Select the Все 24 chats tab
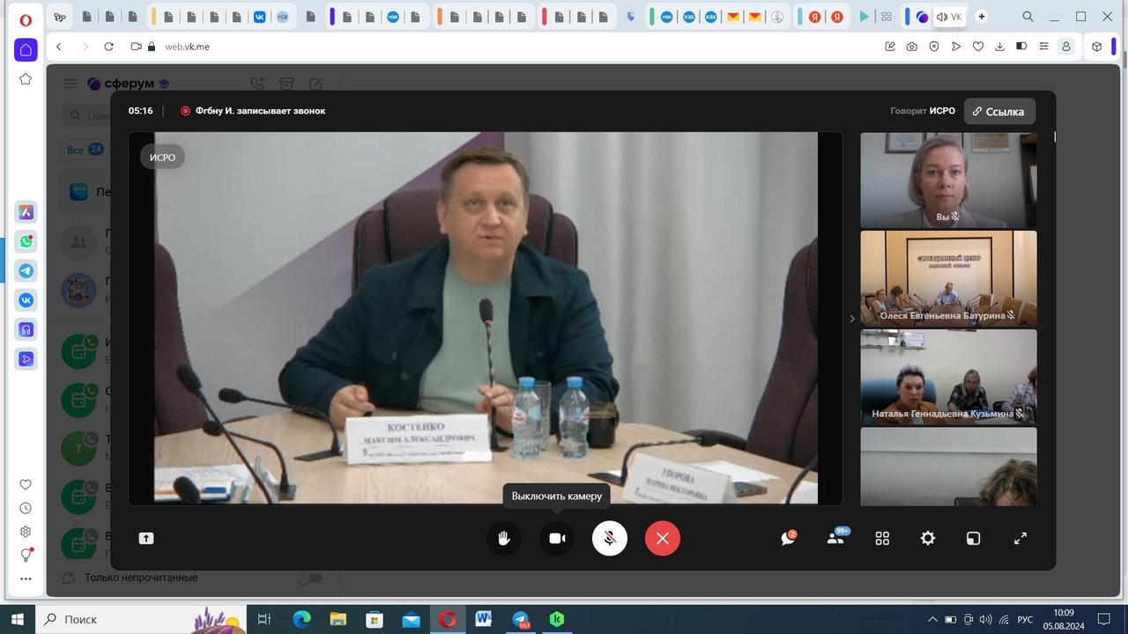Screen dimensions: 1128x634 (85, 150)
